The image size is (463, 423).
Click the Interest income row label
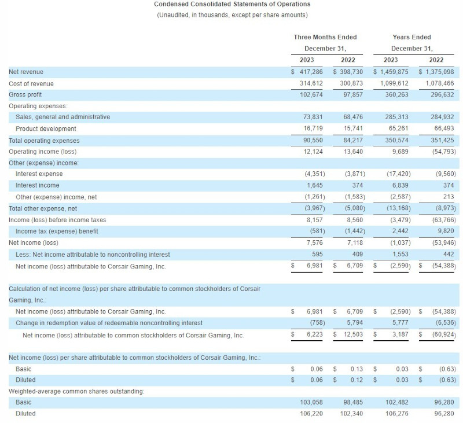point(38,185)
